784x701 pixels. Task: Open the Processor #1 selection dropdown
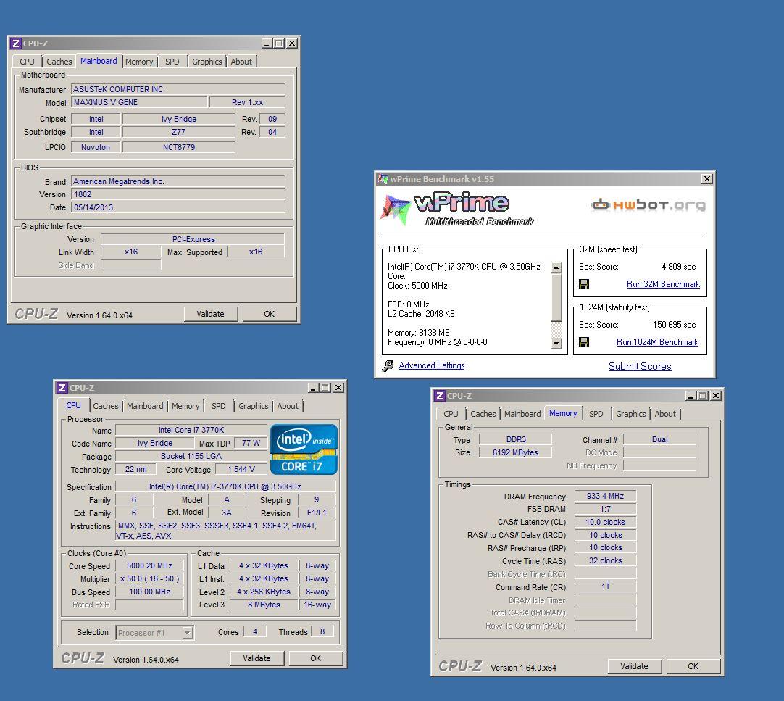point(187,633)
